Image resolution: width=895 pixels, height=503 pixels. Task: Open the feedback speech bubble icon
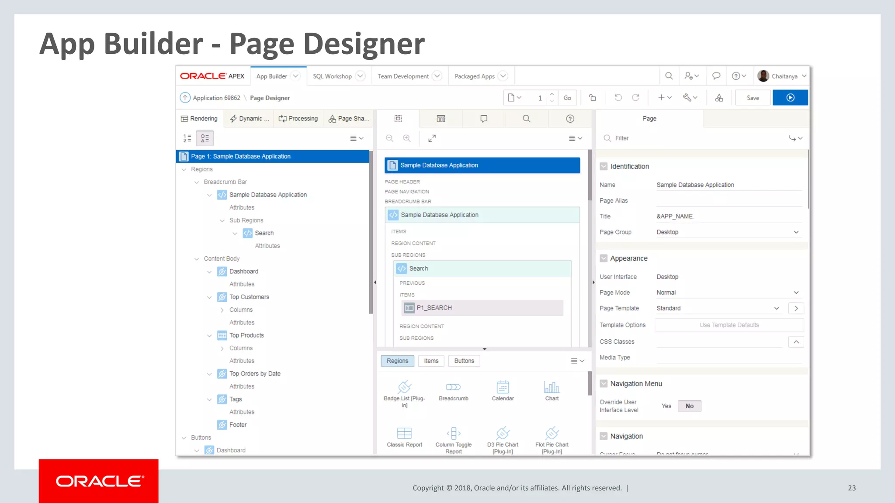click(x=716, y=76)
